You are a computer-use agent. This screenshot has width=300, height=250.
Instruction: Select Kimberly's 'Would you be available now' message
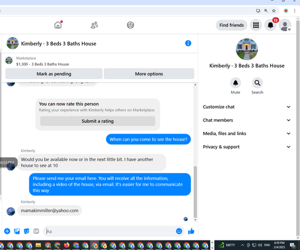point(92,162)
